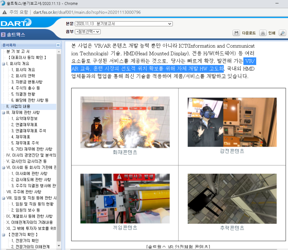The width and height of the screenshot is (288, 250).
Task: Select 분기보고서 in the tree
Action: pyautogui.click(x=18, y=51)
